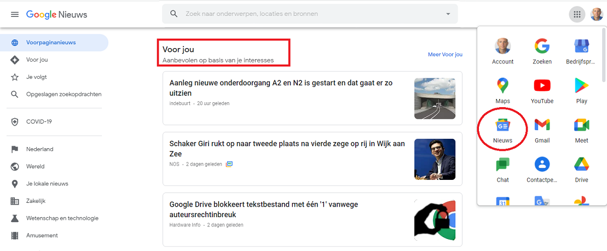Click the 'Voor jou' section heading

(178, 50)
